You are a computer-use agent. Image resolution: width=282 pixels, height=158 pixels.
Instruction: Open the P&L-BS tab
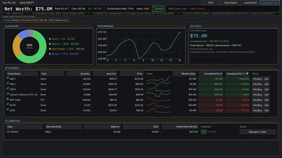tap(43, 21)
